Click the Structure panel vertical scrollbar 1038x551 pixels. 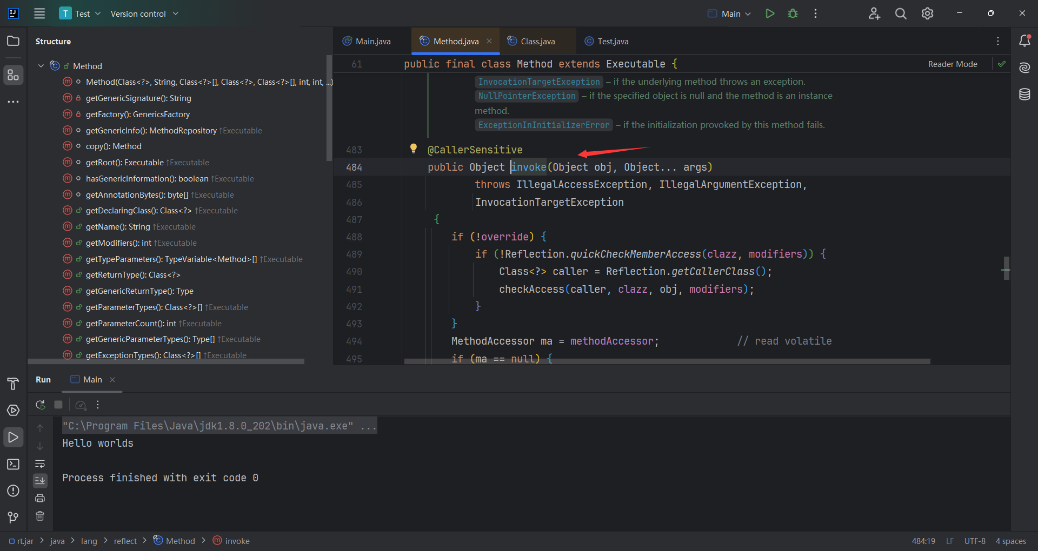(329, 108)
